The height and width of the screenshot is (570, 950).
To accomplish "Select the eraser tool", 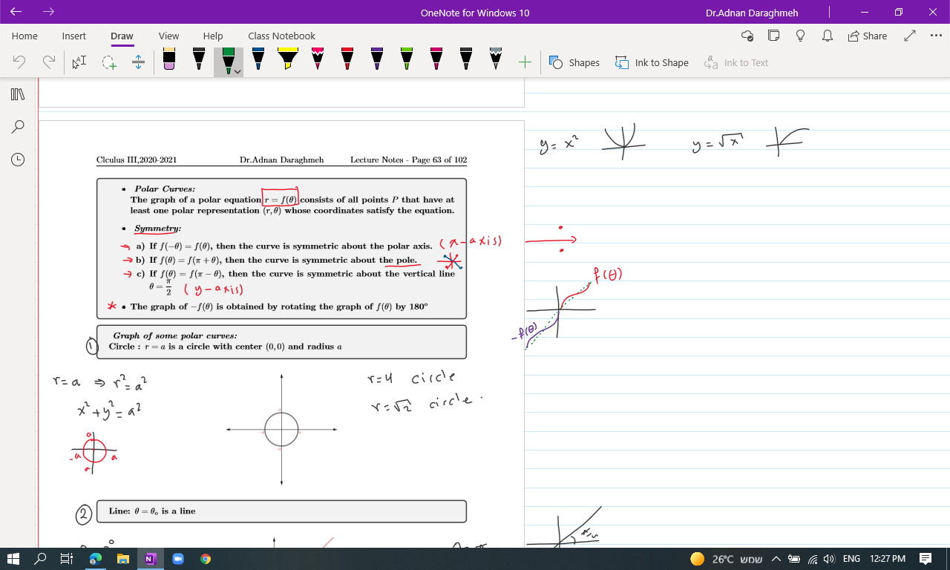I will (169, 60).
